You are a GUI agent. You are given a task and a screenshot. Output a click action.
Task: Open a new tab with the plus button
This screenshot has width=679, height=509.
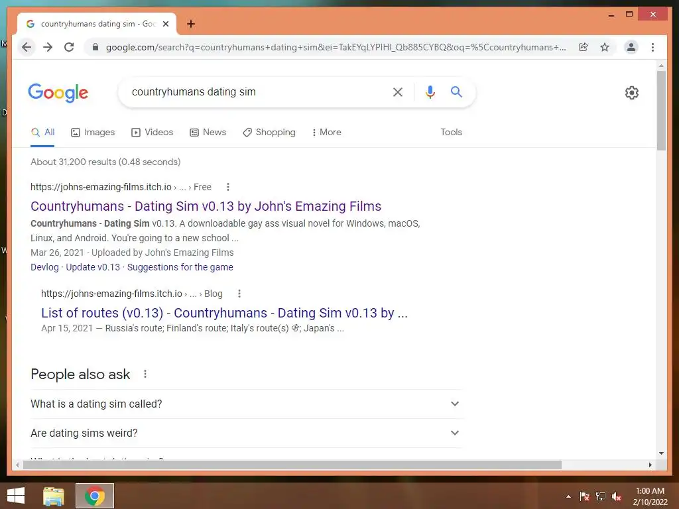tap(190, 24)
